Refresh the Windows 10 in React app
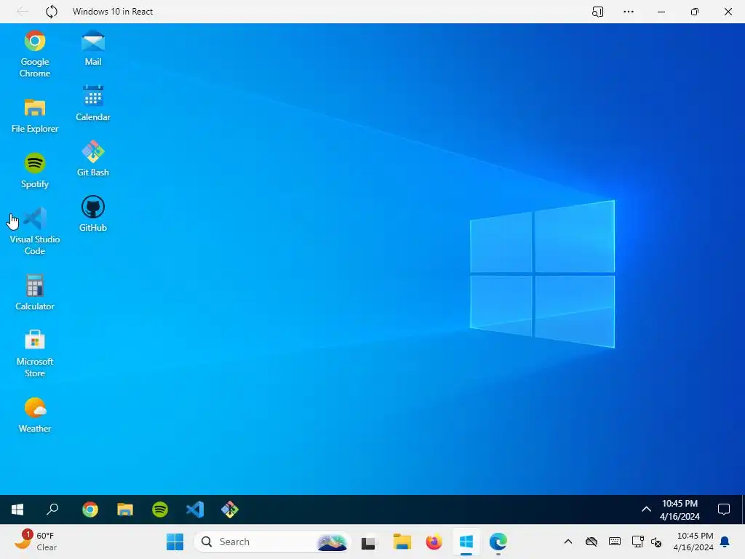Screen dimensions: 745x559 click(x=52, y=12)
